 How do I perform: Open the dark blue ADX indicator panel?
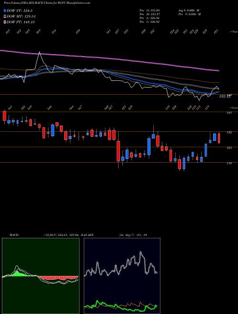(122, 276)
